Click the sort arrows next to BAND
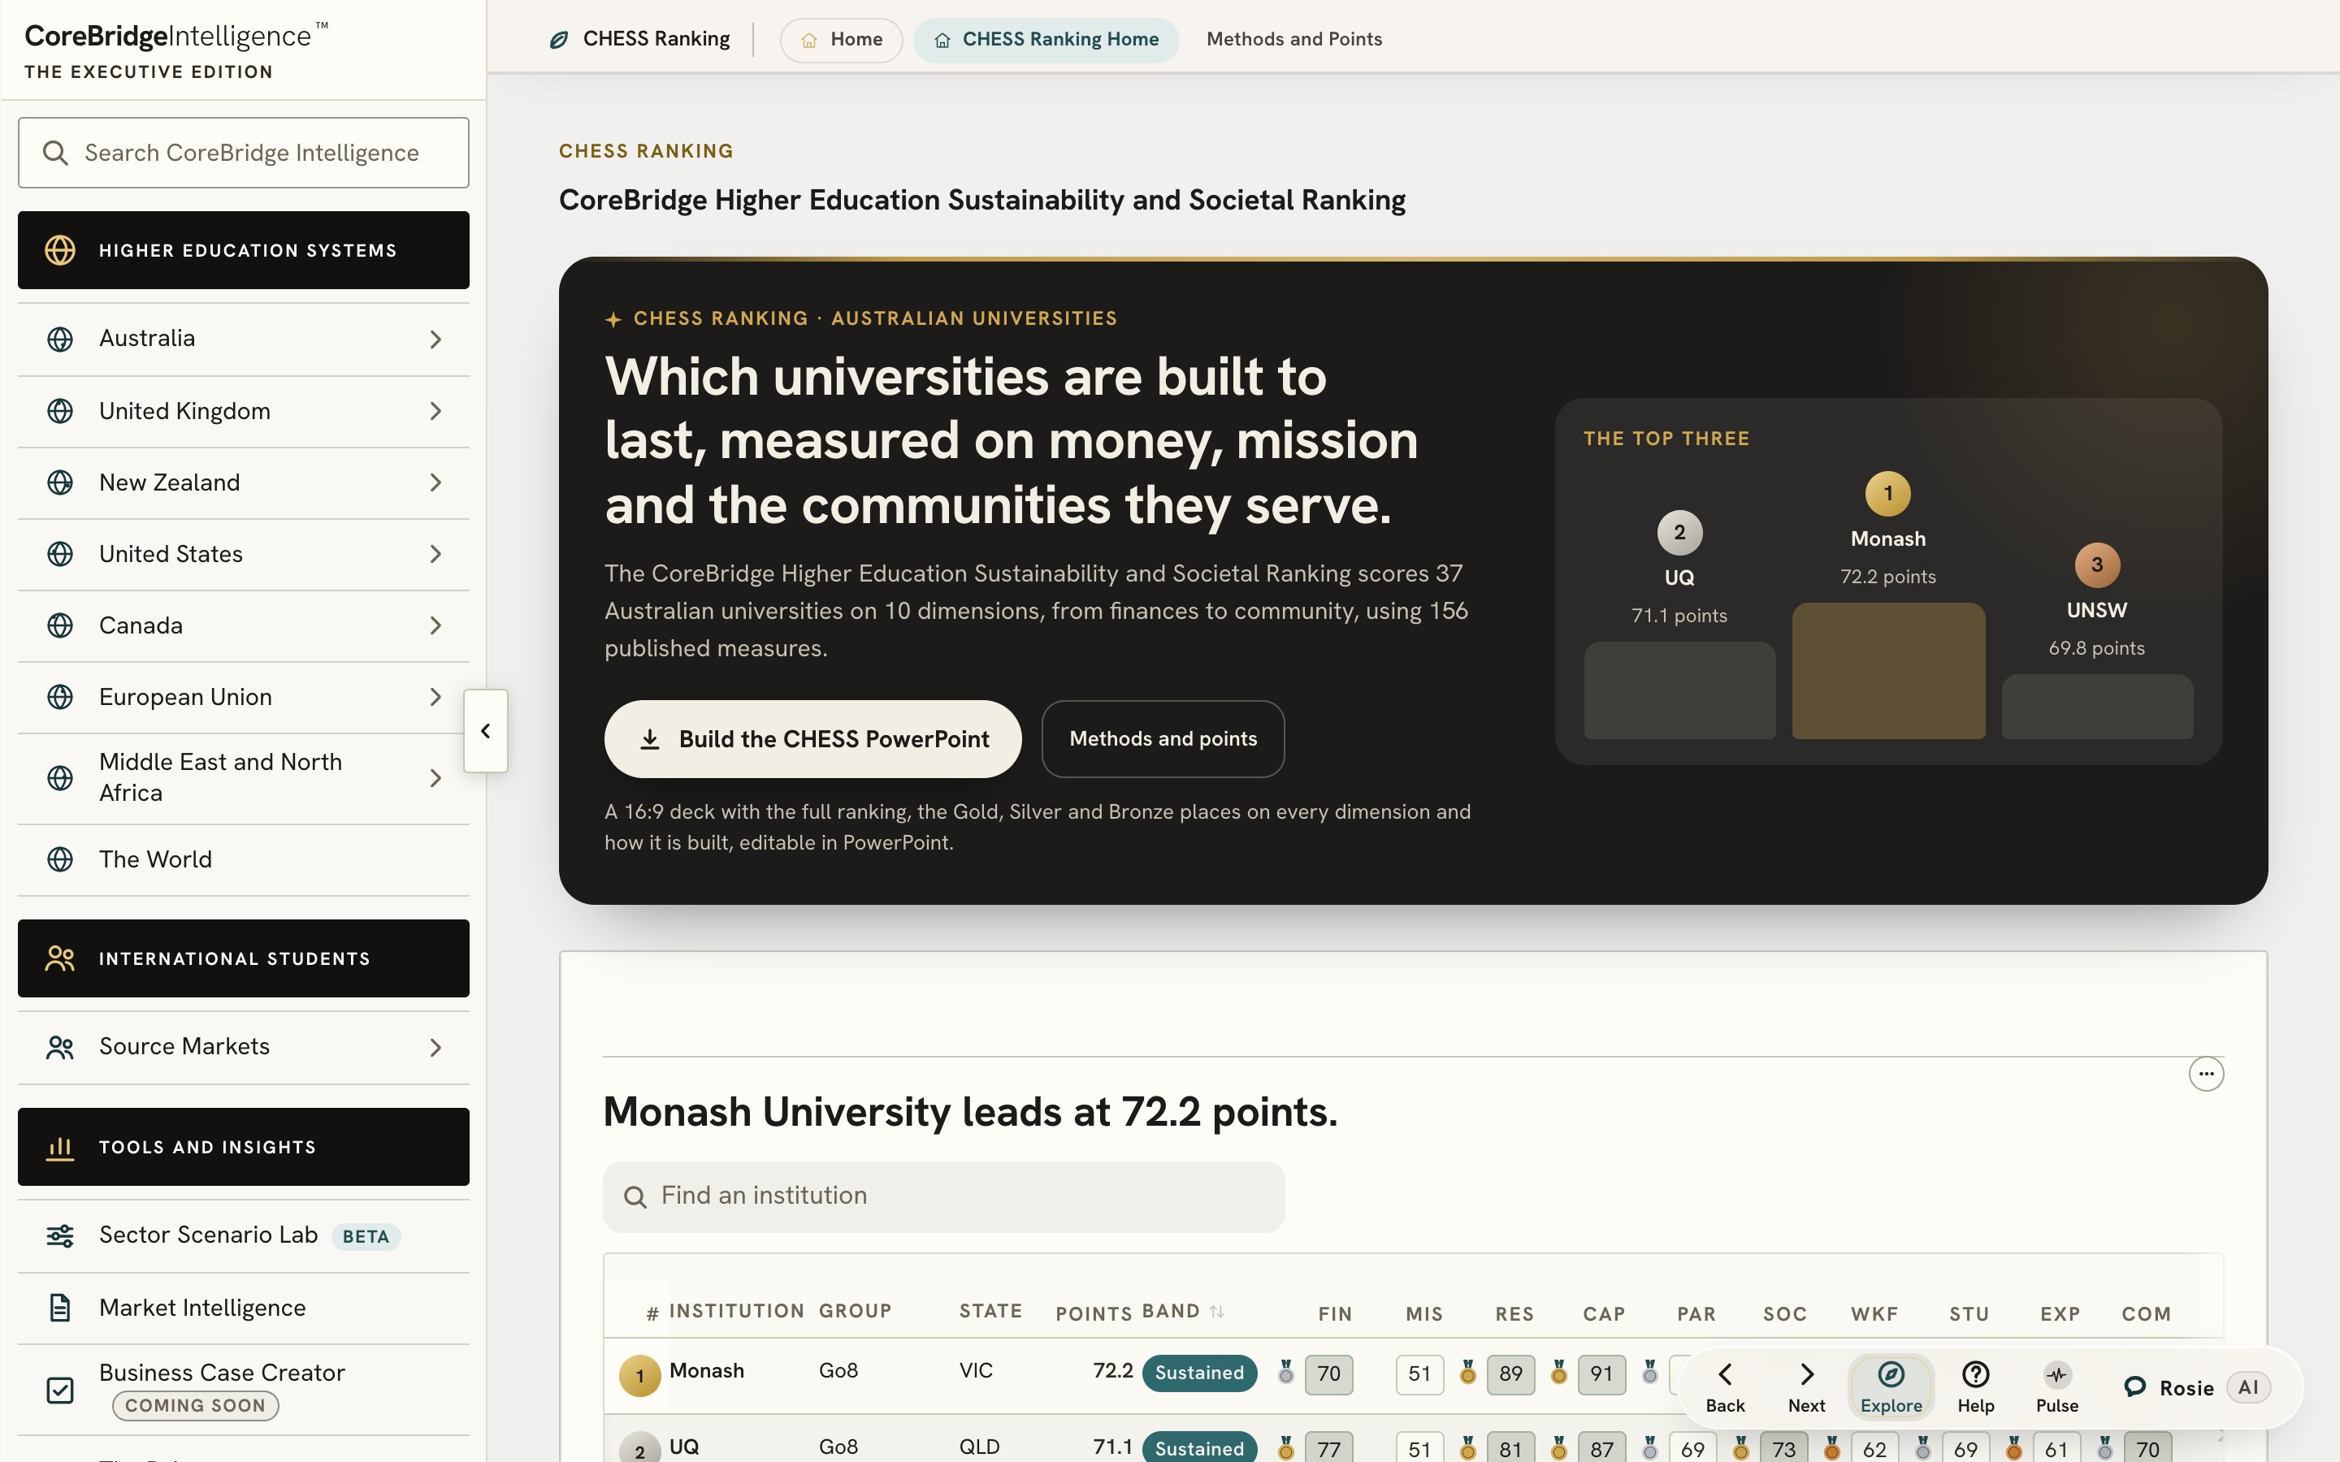The image size is (2340, 1462). pos(1217,1311)
